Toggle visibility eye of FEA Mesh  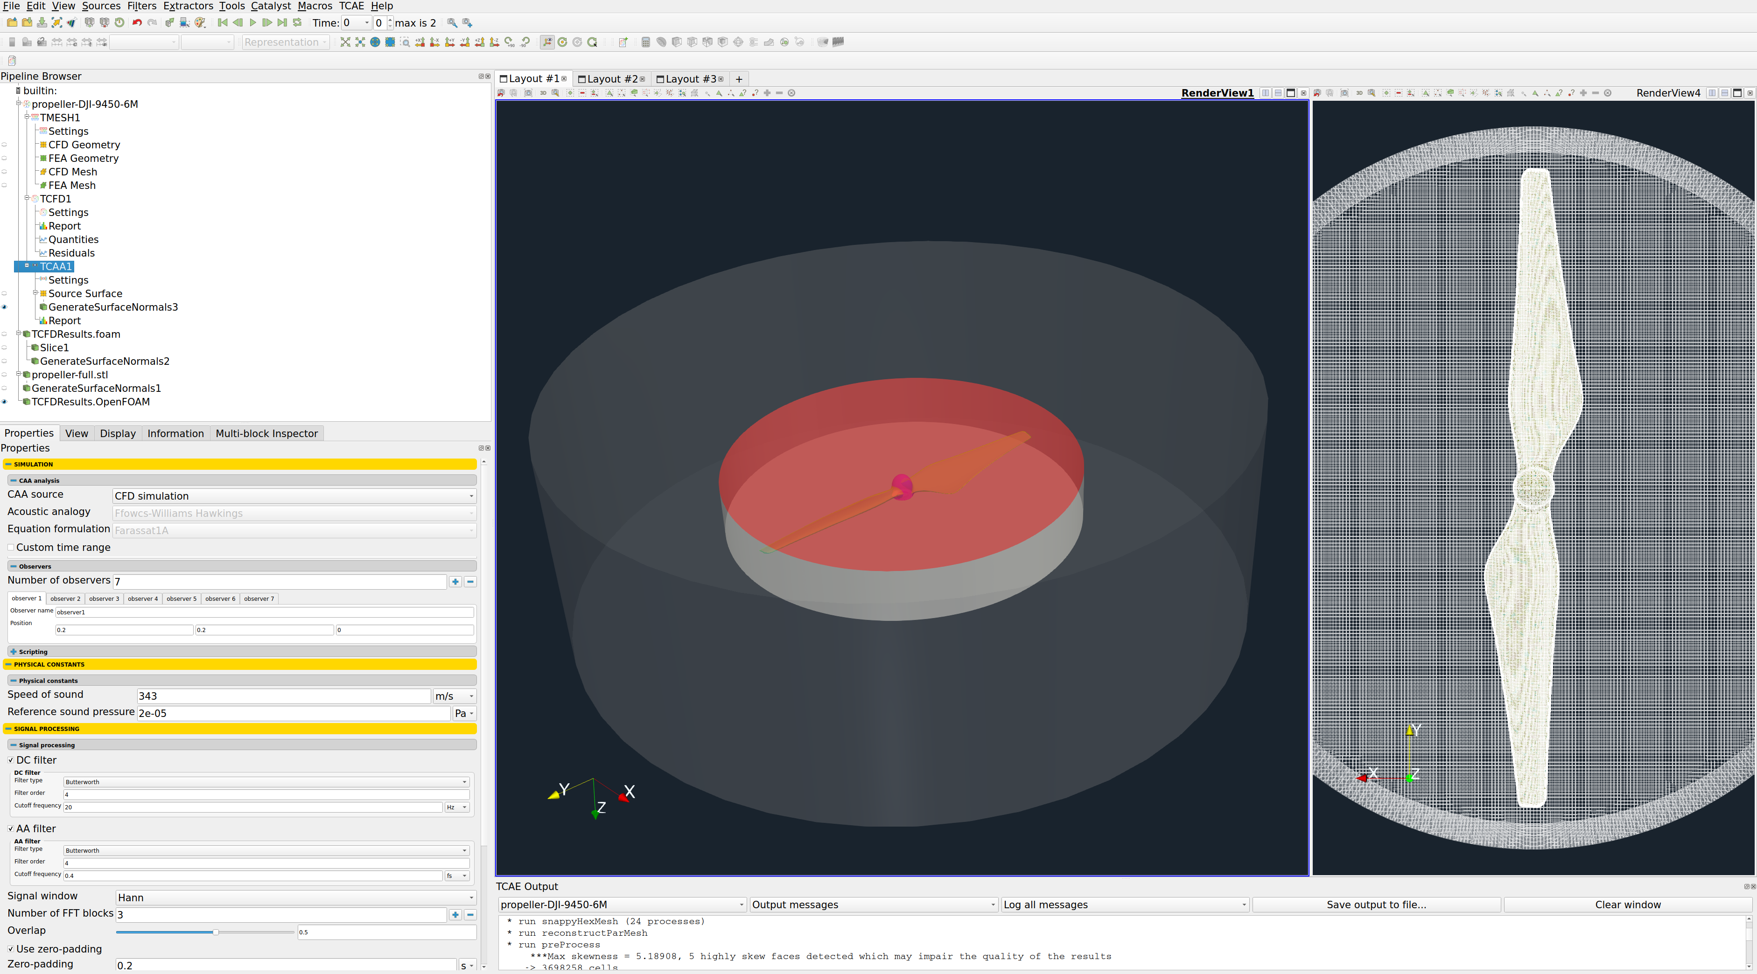click(x=4, y=185)
